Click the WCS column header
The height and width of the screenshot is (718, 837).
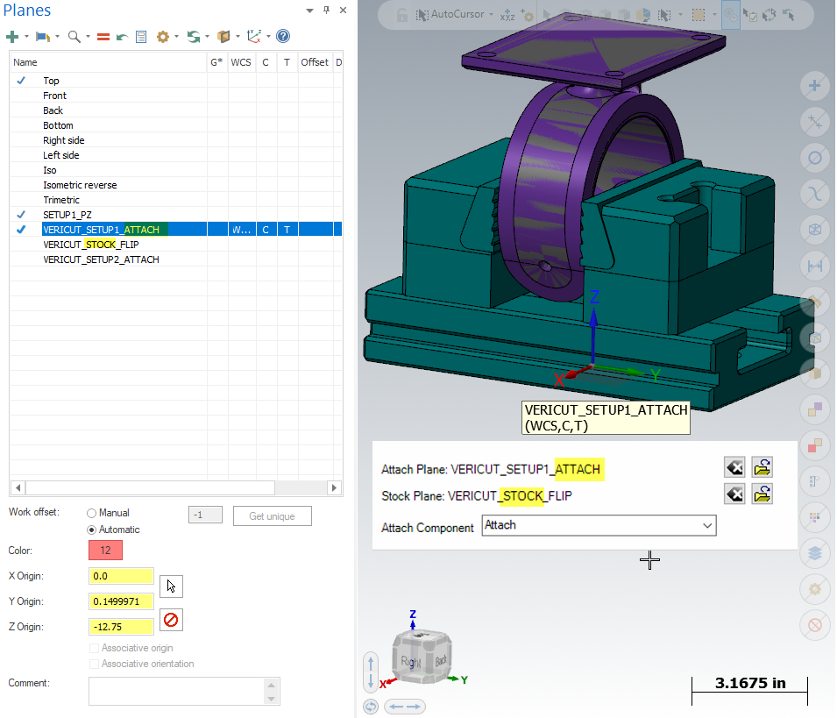pos(241,62)
